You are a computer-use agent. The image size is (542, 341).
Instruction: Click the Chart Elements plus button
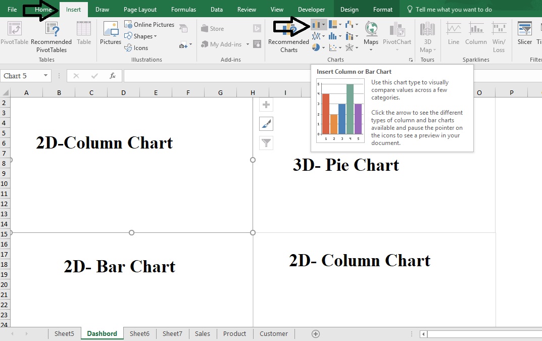pos(266,105)
